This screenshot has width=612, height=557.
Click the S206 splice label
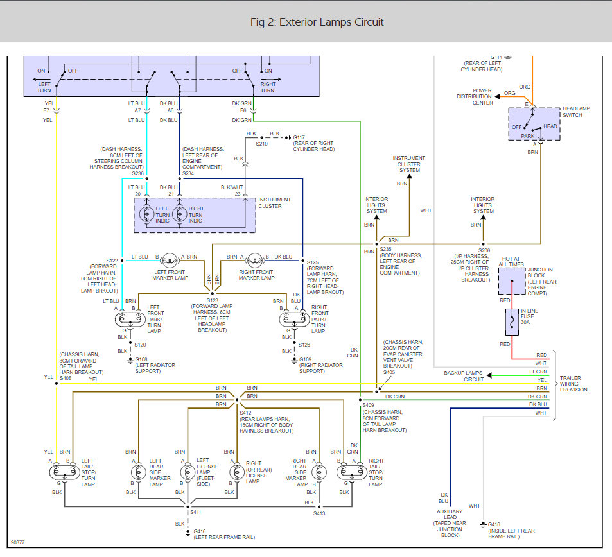pyautogui.click(x=484, y=250)
